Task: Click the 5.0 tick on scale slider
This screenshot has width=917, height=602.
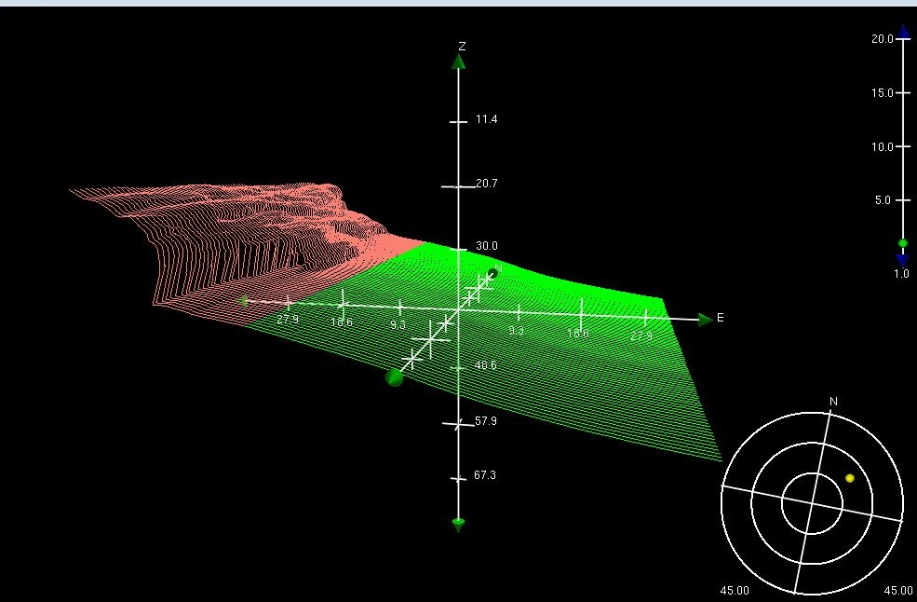Action: click(x=902, y=200)
